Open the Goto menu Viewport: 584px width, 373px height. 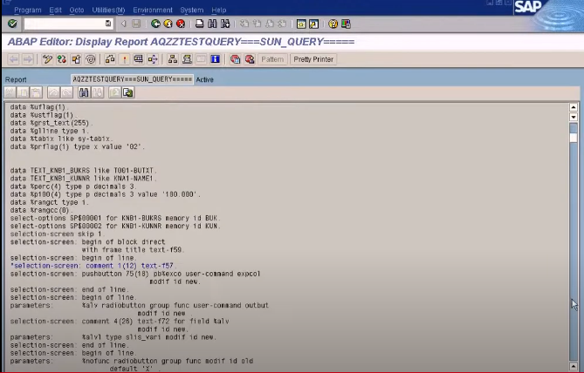coord(77,10)
